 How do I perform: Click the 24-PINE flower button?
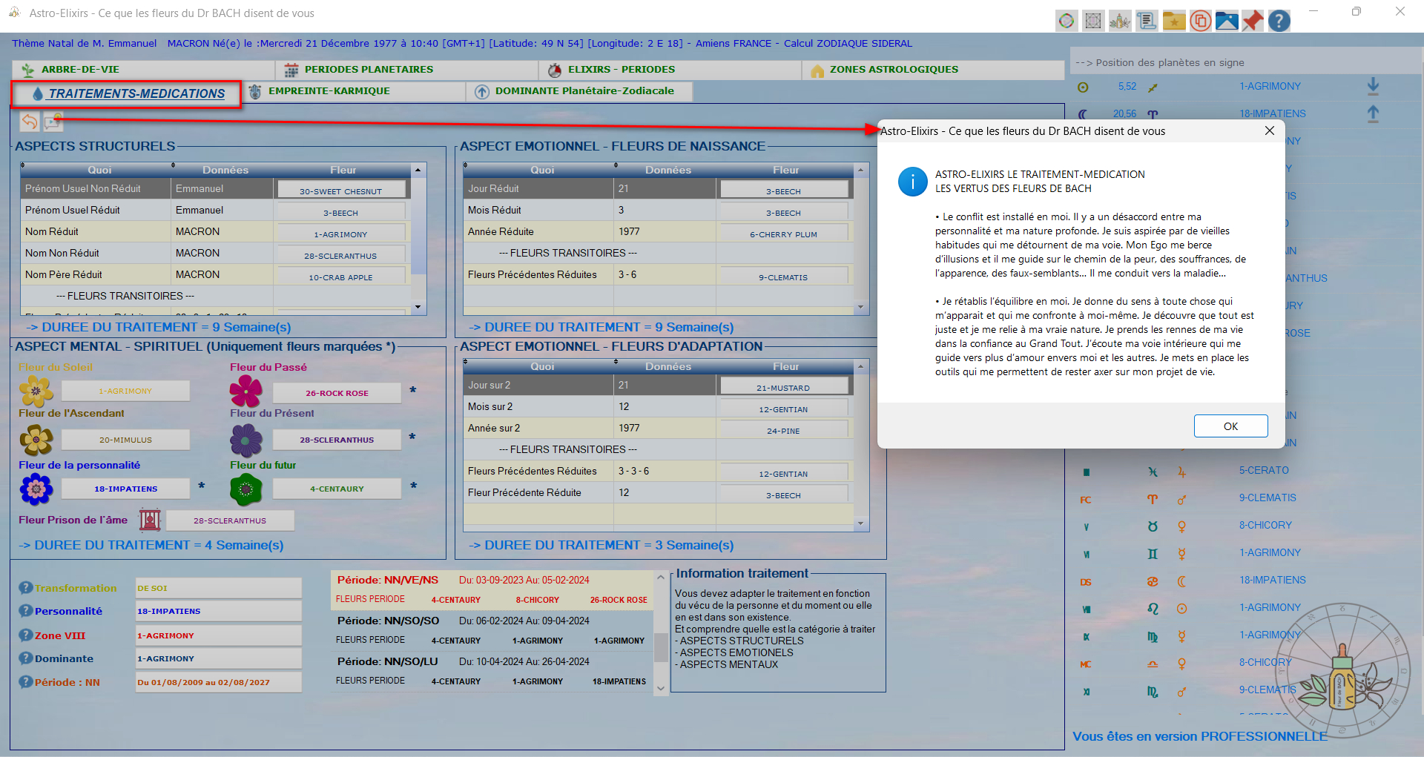tap(784, 430)
